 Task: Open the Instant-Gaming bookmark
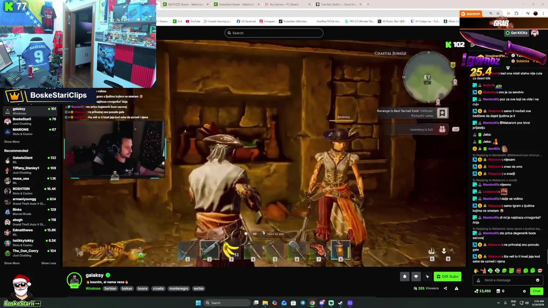pyautogui.click(x=218, y=21)
